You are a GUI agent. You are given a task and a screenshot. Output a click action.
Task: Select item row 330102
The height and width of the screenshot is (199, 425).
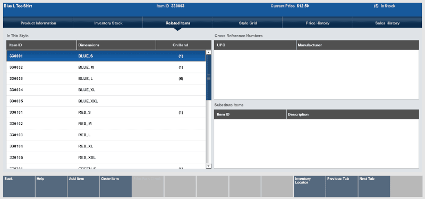point(106,124)
